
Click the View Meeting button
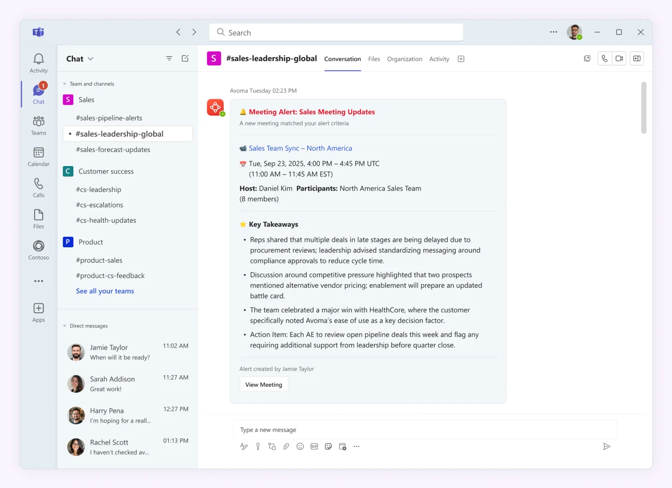pos(263,384)
